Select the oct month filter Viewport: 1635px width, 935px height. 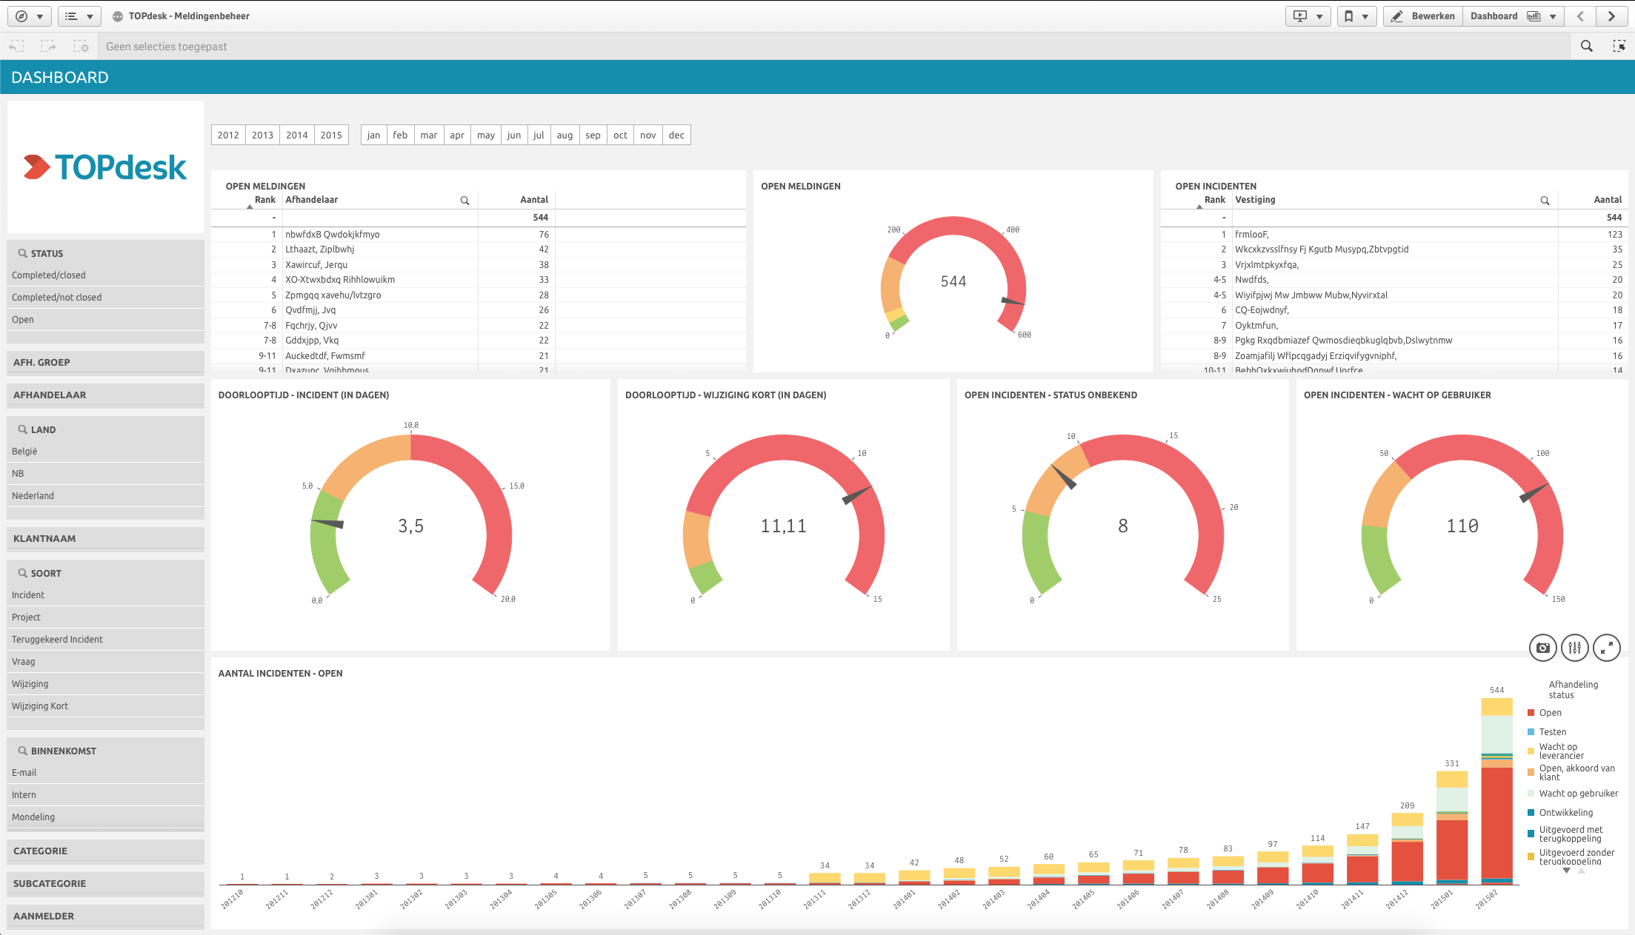click(x=620, y=135)
